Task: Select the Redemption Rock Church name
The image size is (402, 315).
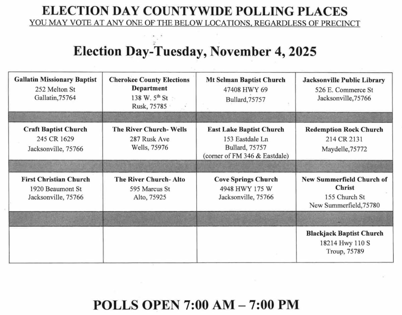Action: point(344,130)
